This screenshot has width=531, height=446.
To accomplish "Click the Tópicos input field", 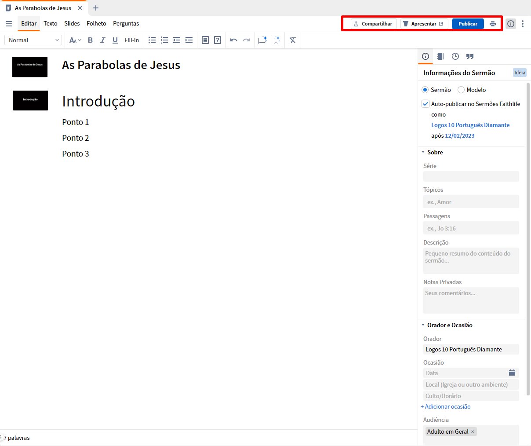I will click(471, 202).
